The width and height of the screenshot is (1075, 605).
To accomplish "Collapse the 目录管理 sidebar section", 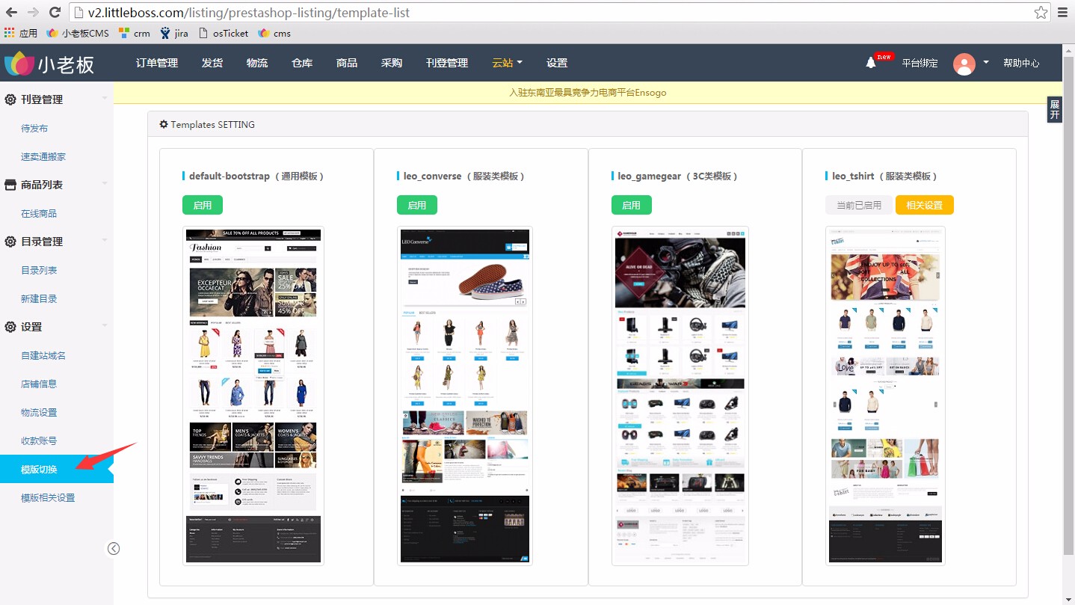I will tap(105, 242).
